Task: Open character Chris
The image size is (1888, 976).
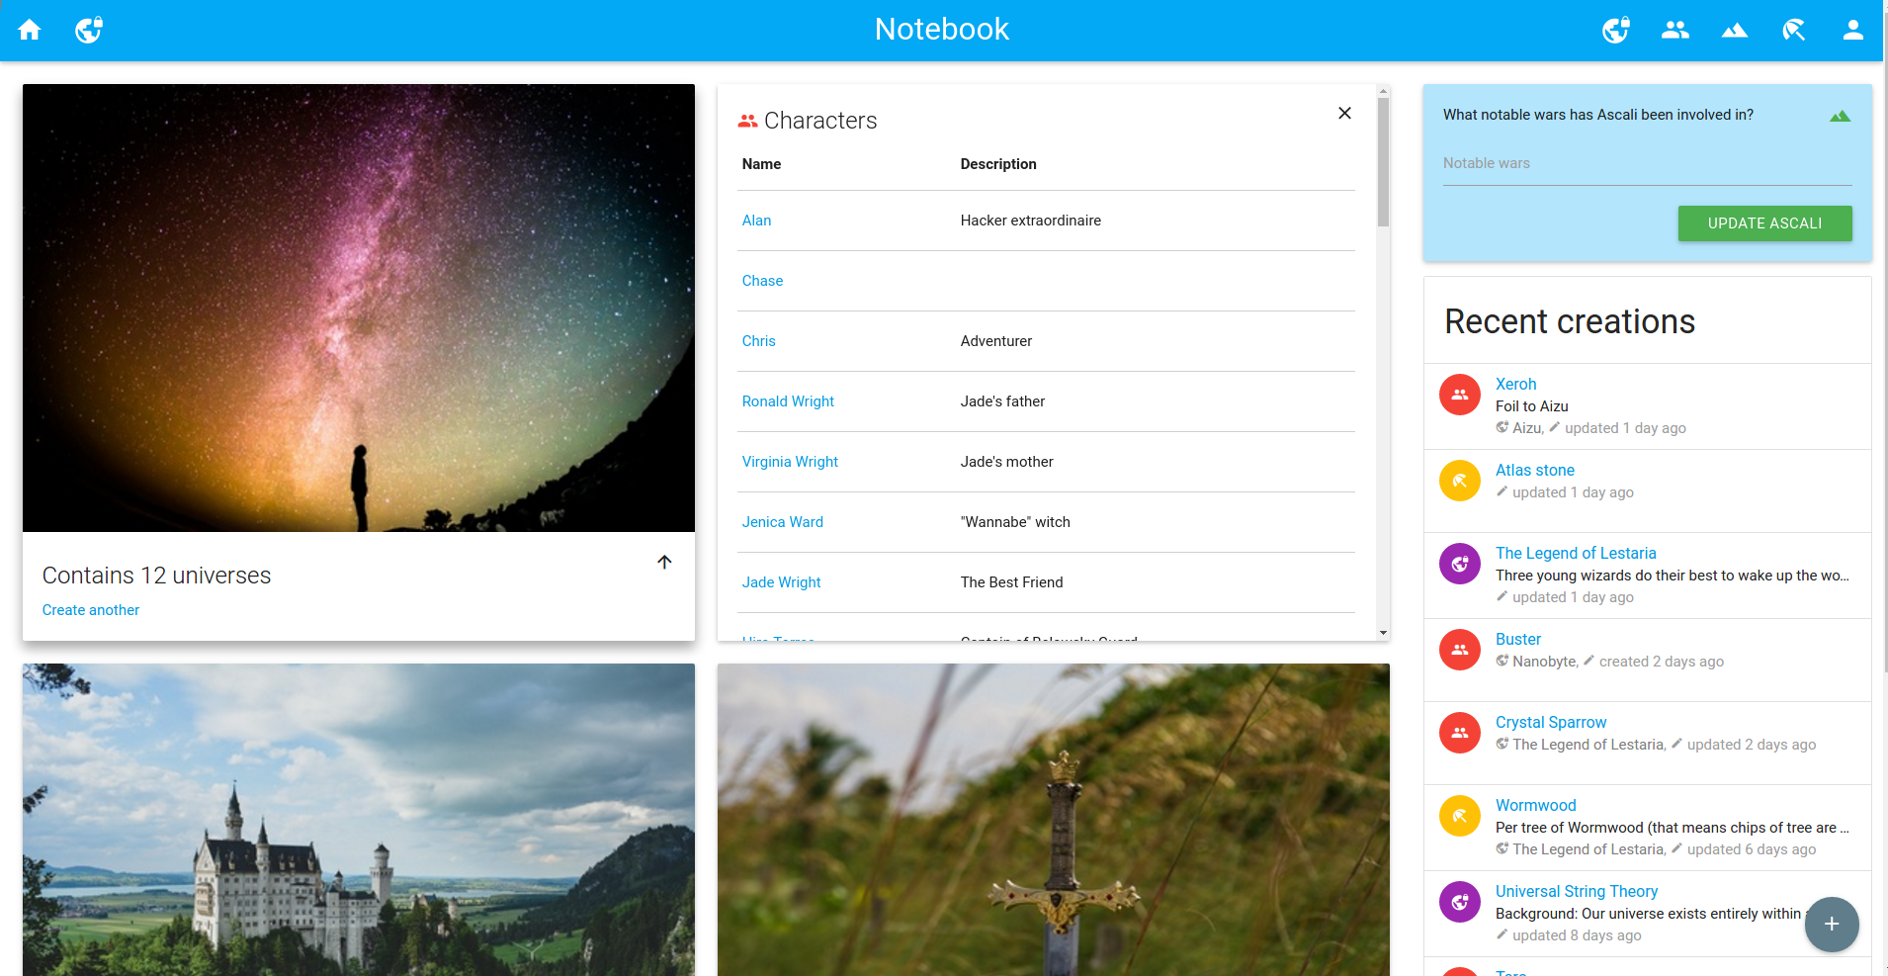Action: [x=758, y=341]
